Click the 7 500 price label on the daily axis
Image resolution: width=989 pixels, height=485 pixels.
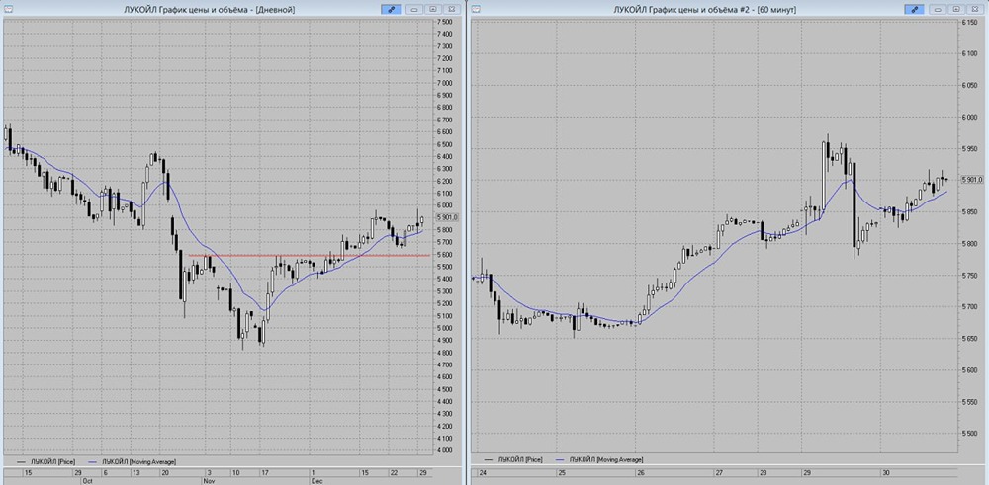point(444,22)
